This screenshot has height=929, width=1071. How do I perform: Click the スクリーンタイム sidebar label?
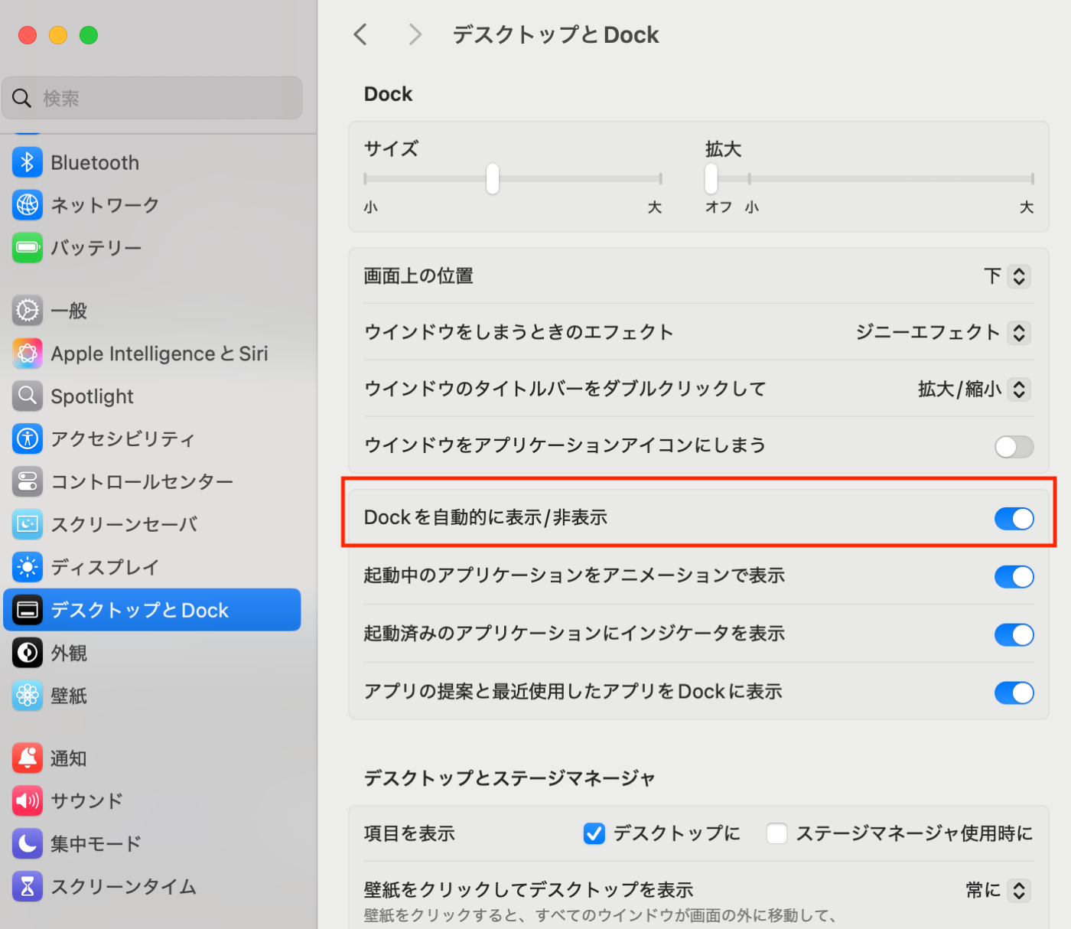(x=123, y=886)
